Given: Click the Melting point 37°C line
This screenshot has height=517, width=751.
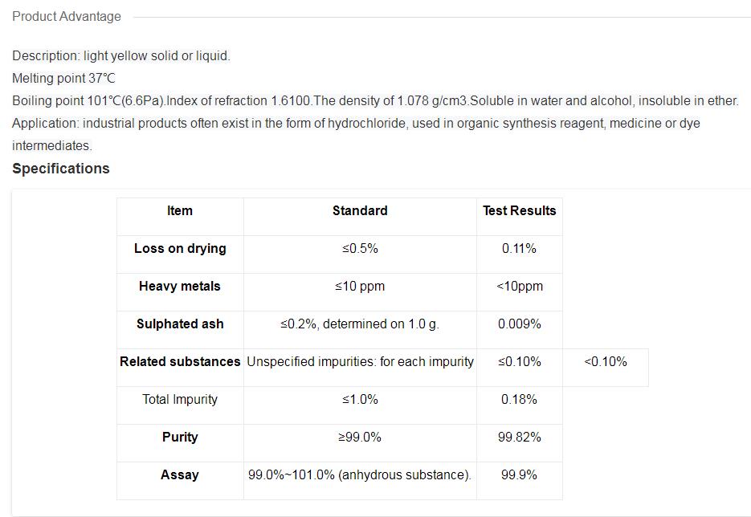Looking at the screenshot, I should click(64, 79).
